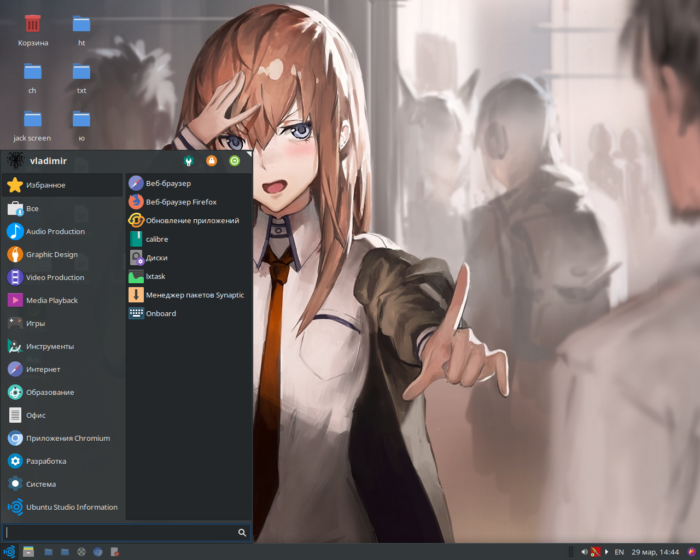700x560 pixels.
Task: Open the Video Production category
Action: pyautogui.click(x=62, y=277)
